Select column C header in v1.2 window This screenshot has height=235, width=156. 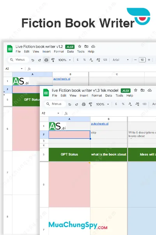[117, 74]
